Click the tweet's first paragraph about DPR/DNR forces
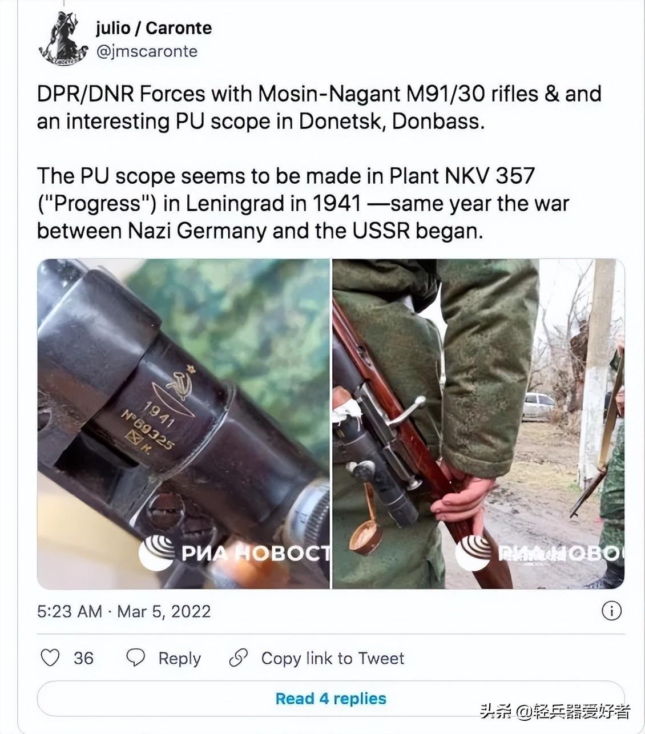 click(319, 107)
